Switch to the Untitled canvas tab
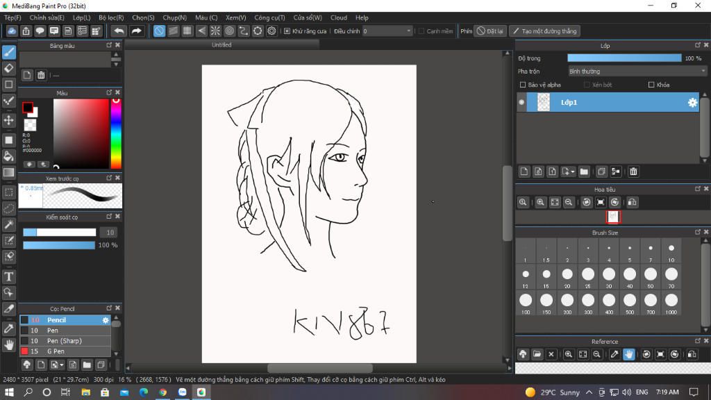 pyautogui.click(x=221, y=45)
